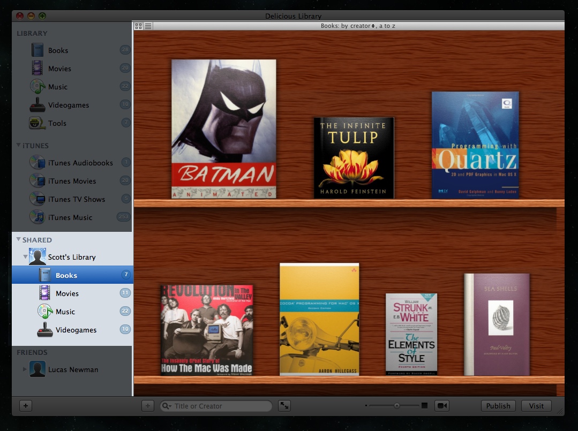Open the video camera barcode scanner
The width and height of the screenshot is (578, 431).
click(441, 406)
